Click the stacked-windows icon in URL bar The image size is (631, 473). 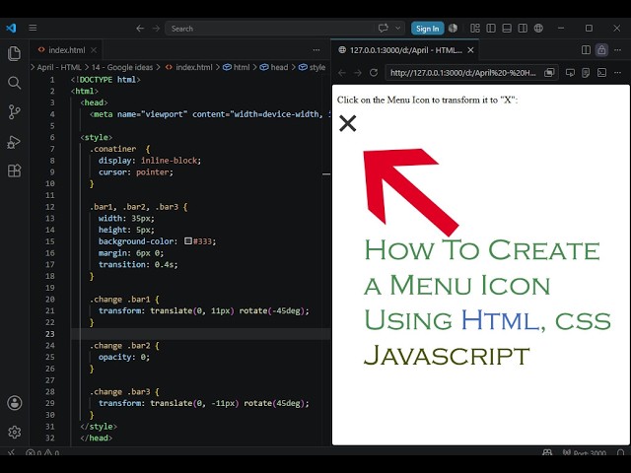(x=549, y=73)
